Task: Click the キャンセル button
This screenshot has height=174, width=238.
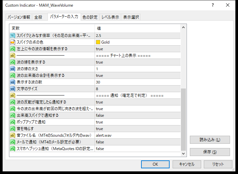Action: [x=187, y=164]
